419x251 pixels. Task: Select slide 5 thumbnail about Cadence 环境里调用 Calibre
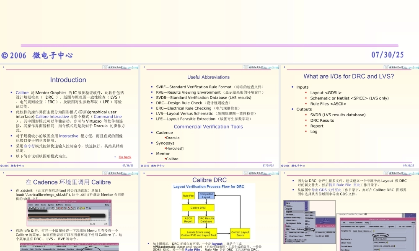69,211
